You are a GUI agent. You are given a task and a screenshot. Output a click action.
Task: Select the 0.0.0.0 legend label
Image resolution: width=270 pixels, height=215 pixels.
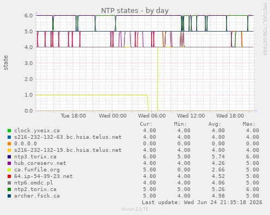(26, 144)
